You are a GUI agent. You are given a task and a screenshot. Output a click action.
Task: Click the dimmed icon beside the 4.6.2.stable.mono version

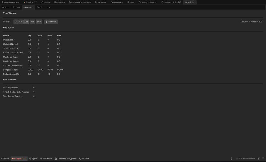click(x=237, y=159)
